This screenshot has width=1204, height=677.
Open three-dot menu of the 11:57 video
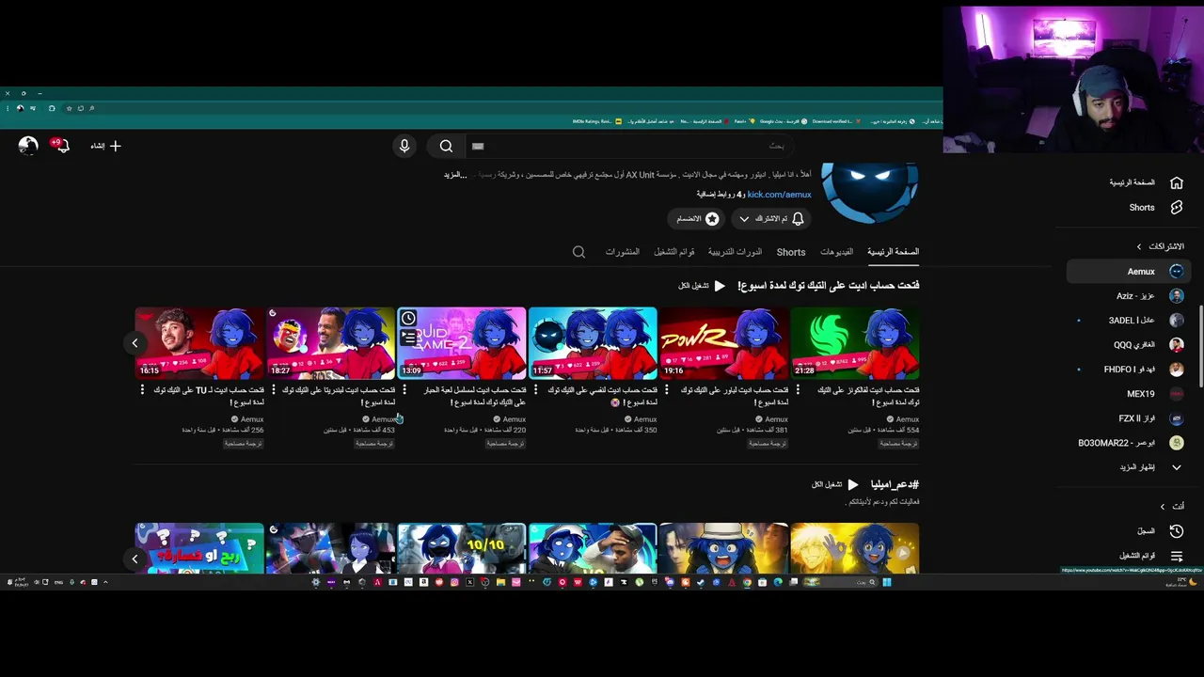click(535, 389)
